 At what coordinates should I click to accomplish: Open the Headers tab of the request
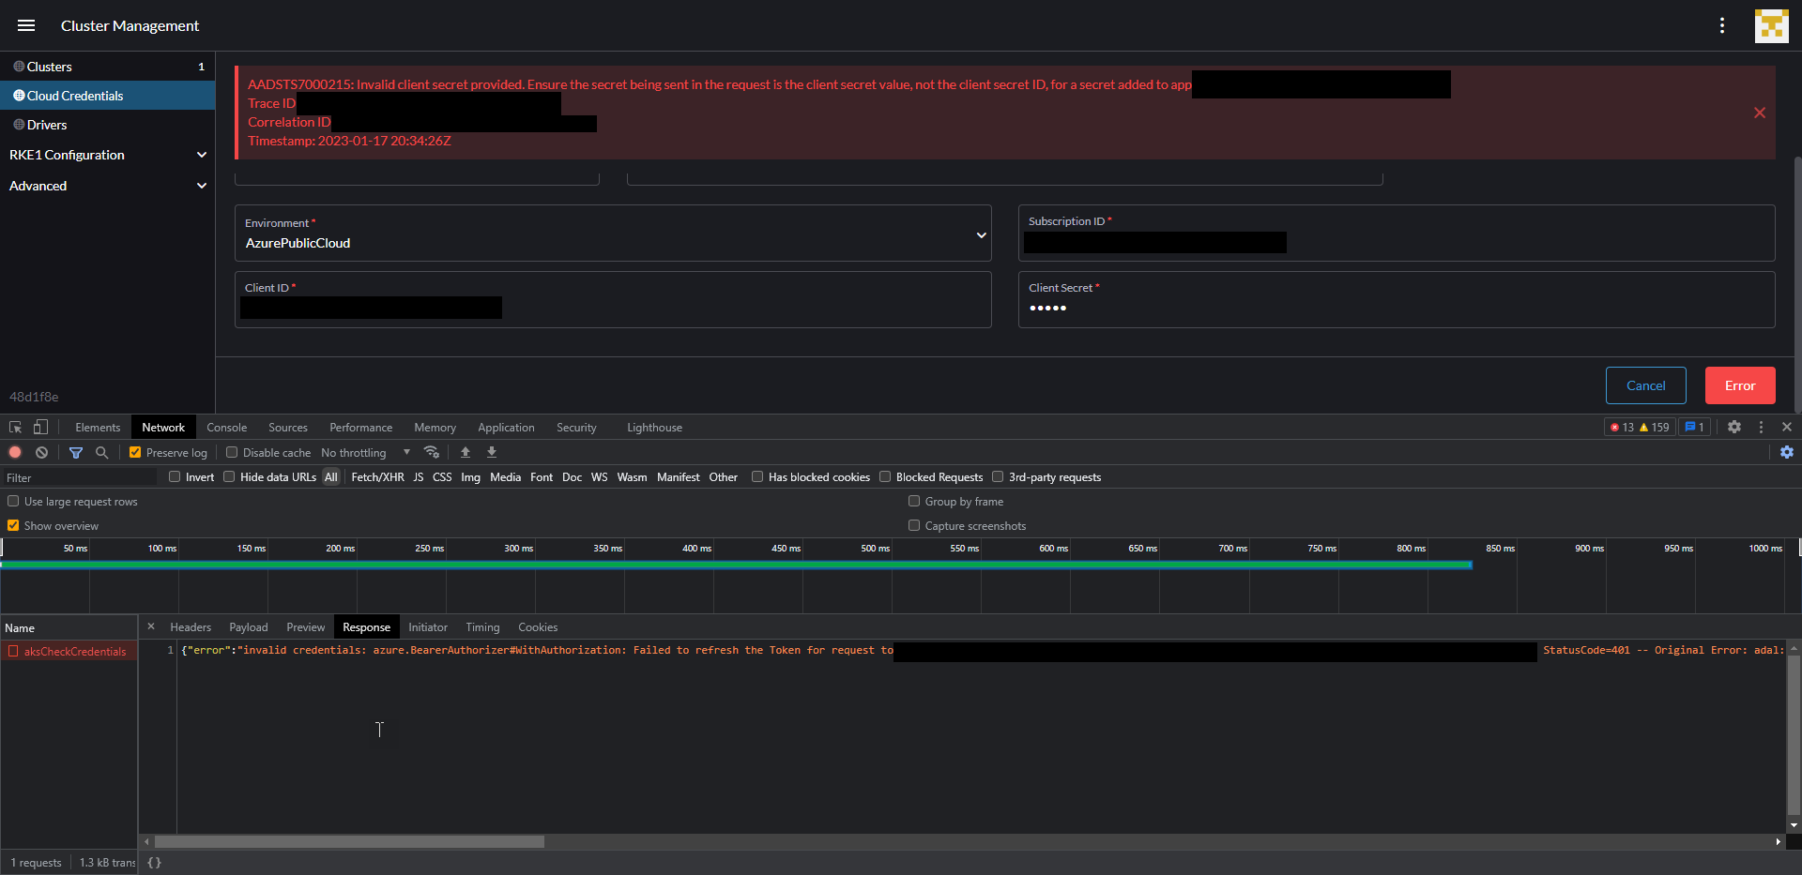pyautogui.click(x=191, y=626)
